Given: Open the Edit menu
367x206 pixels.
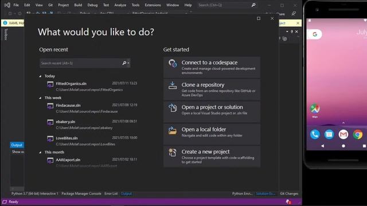Looking at the screenshot, I should (27, 5).
